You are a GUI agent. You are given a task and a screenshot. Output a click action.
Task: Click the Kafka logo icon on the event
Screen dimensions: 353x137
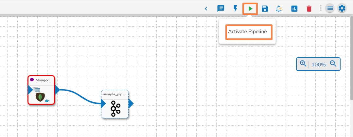[x=115, y=108]
